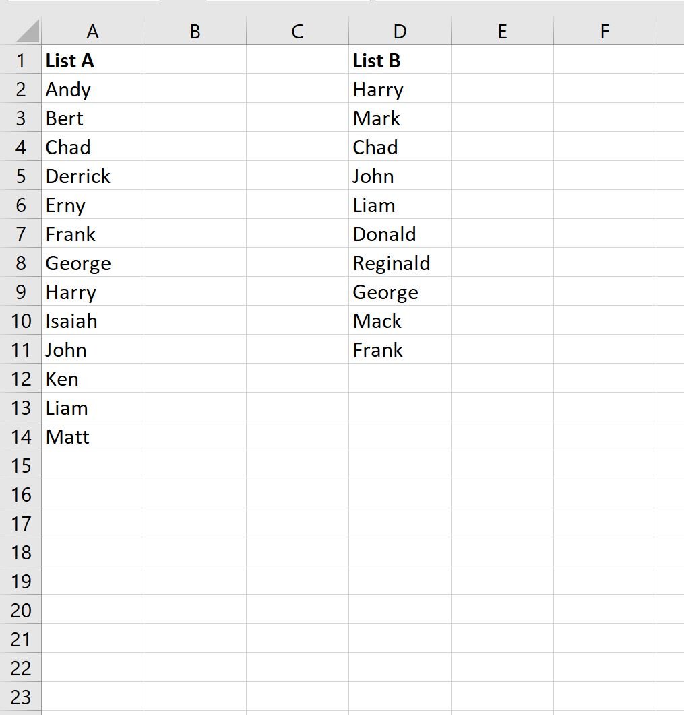Image resolution: width=684 pixels, height=715 pixels.
Task: Click the Frank cell in column D
Action: click(x=400, y=349)
